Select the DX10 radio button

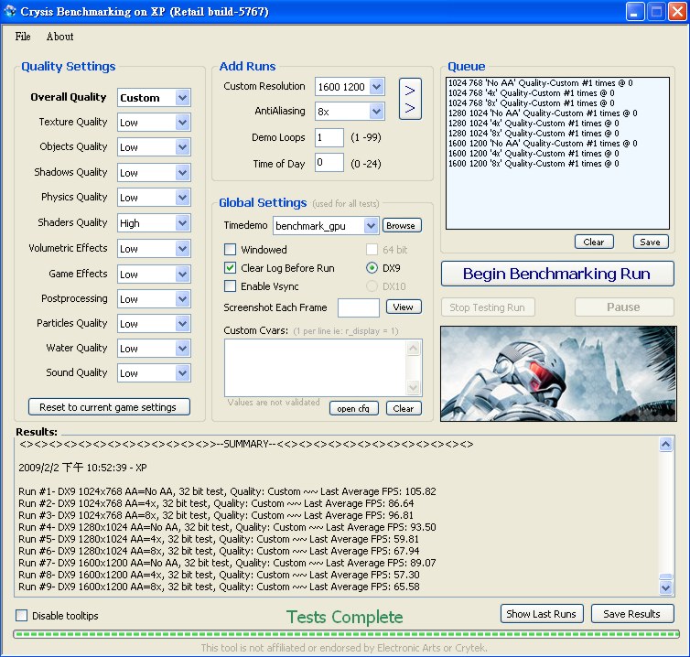[x=372, y=286]
